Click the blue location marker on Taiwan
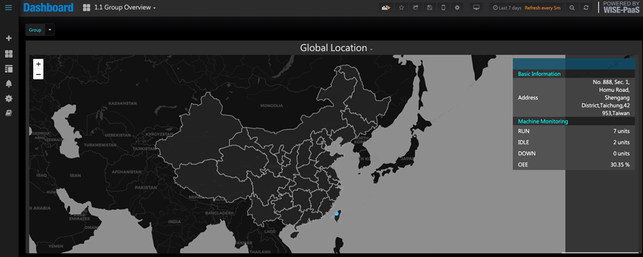The image size is (643, 257). (x=337, y=213)
